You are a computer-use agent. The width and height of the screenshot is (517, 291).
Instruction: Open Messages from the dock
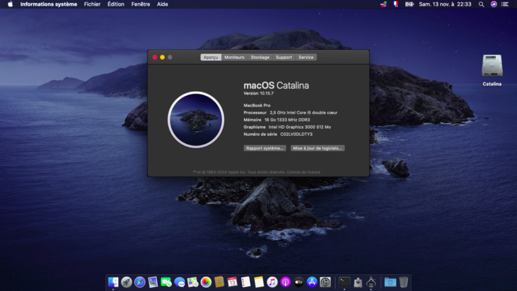[180, 282]
